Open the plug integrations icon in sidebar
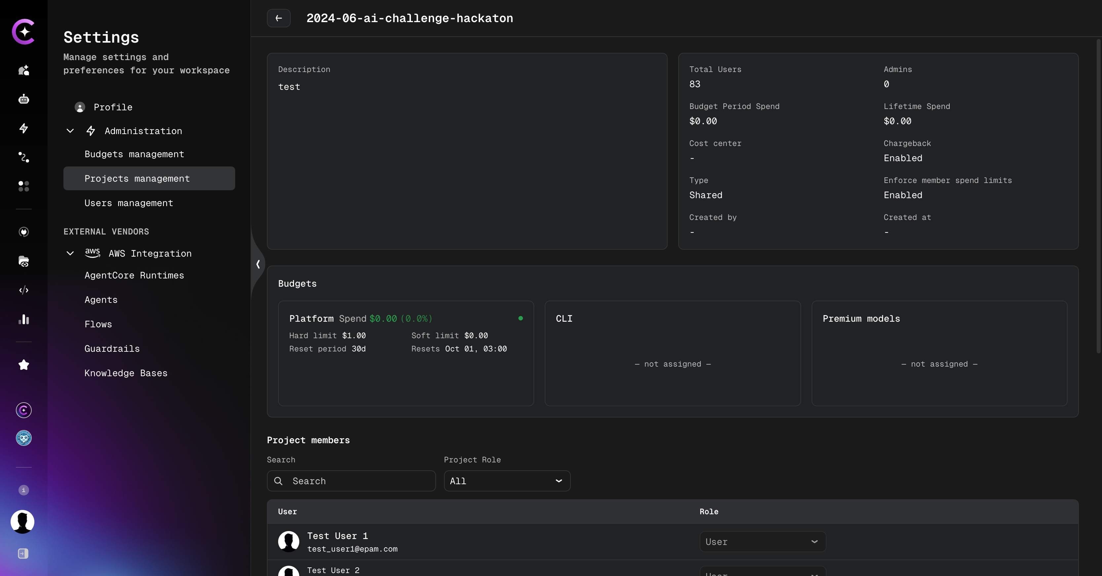This screenshot has width=1102, height=576. pyautogui.click(x=23, y=232)
